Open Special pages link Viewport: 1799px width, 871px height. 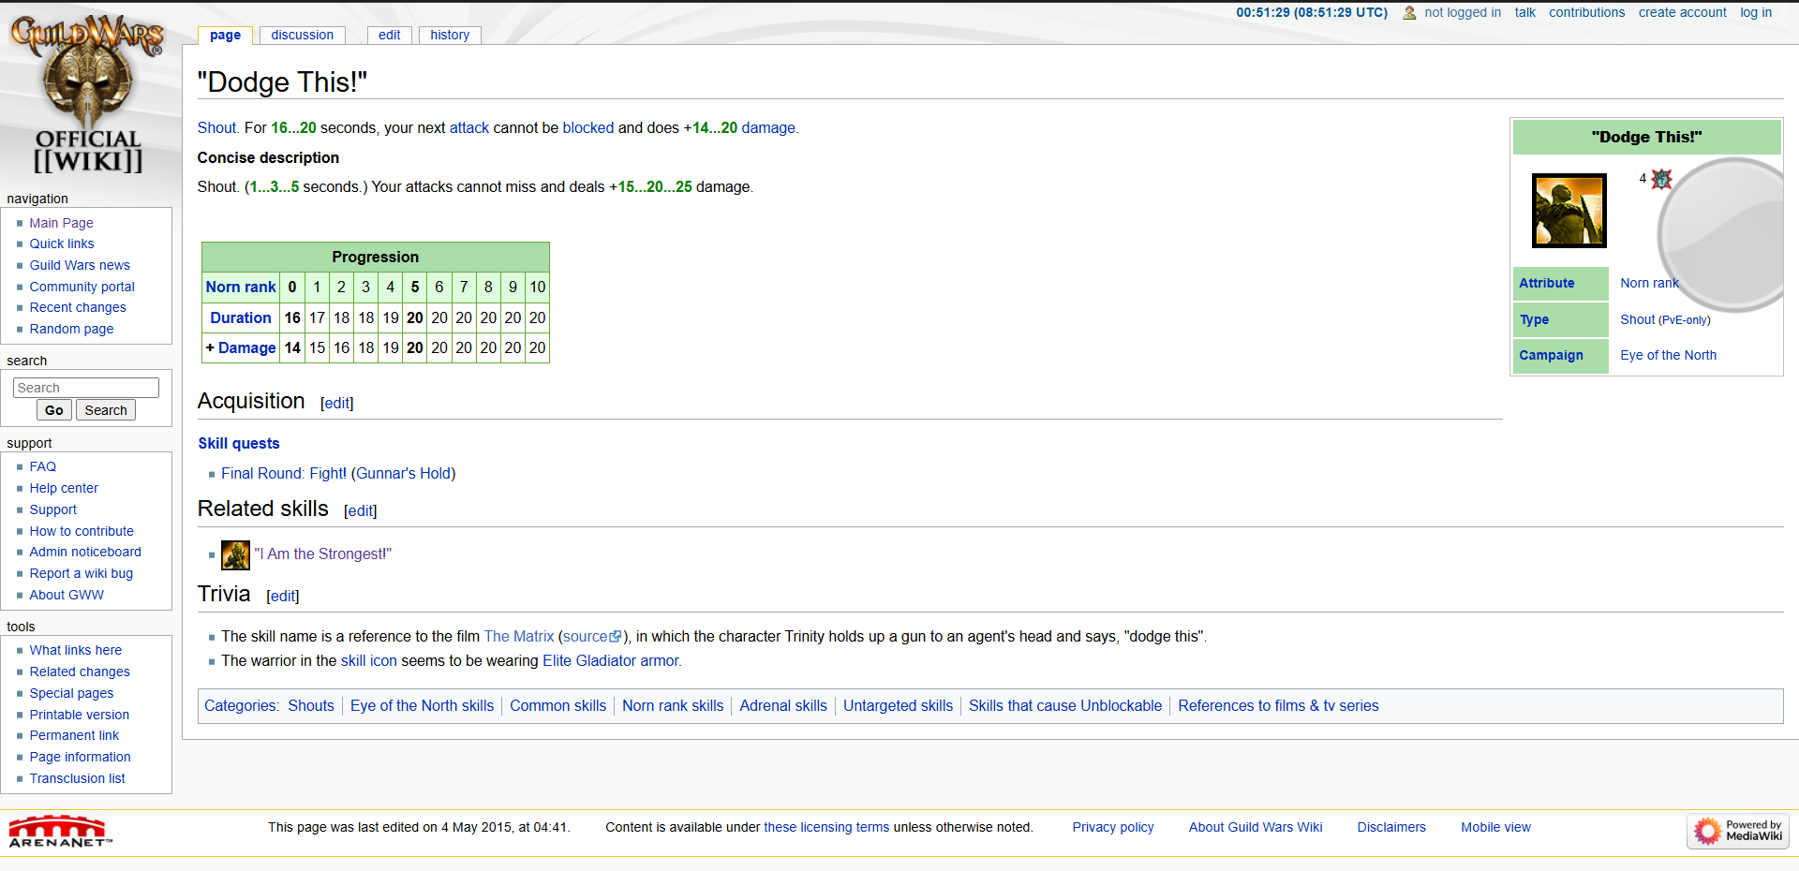click(x=71, y=693)
